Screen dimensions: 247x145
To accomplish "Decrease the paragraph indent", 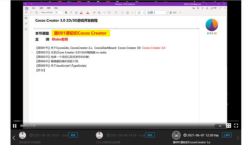I will (x=122, y=12).
